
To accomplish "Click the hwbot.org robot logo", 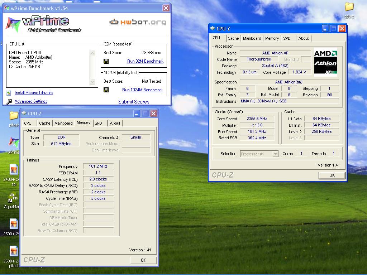I will [138, 22].
